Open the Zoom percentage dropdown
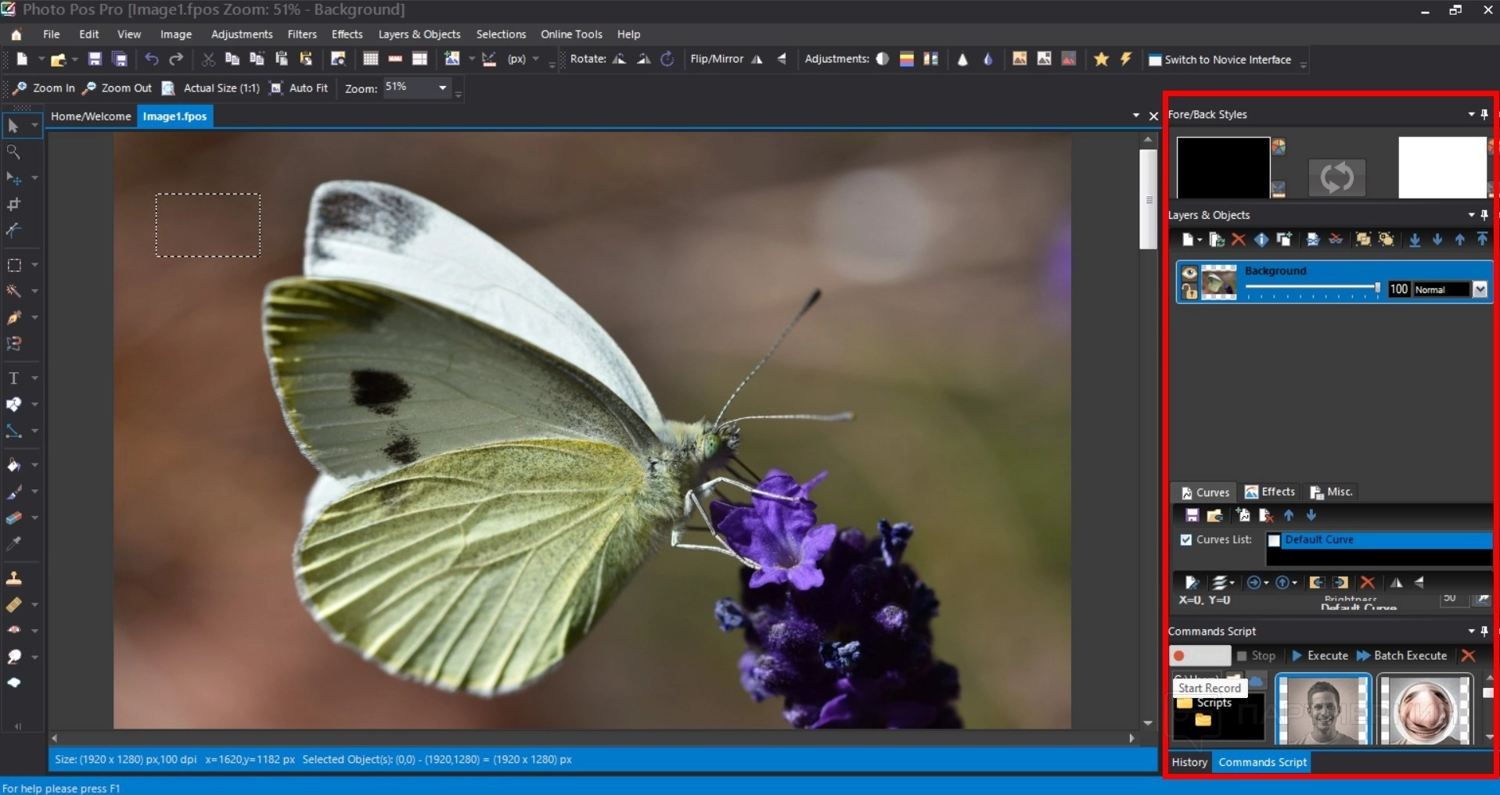This screenshot has width=1500, height=795. click(442, 88)
